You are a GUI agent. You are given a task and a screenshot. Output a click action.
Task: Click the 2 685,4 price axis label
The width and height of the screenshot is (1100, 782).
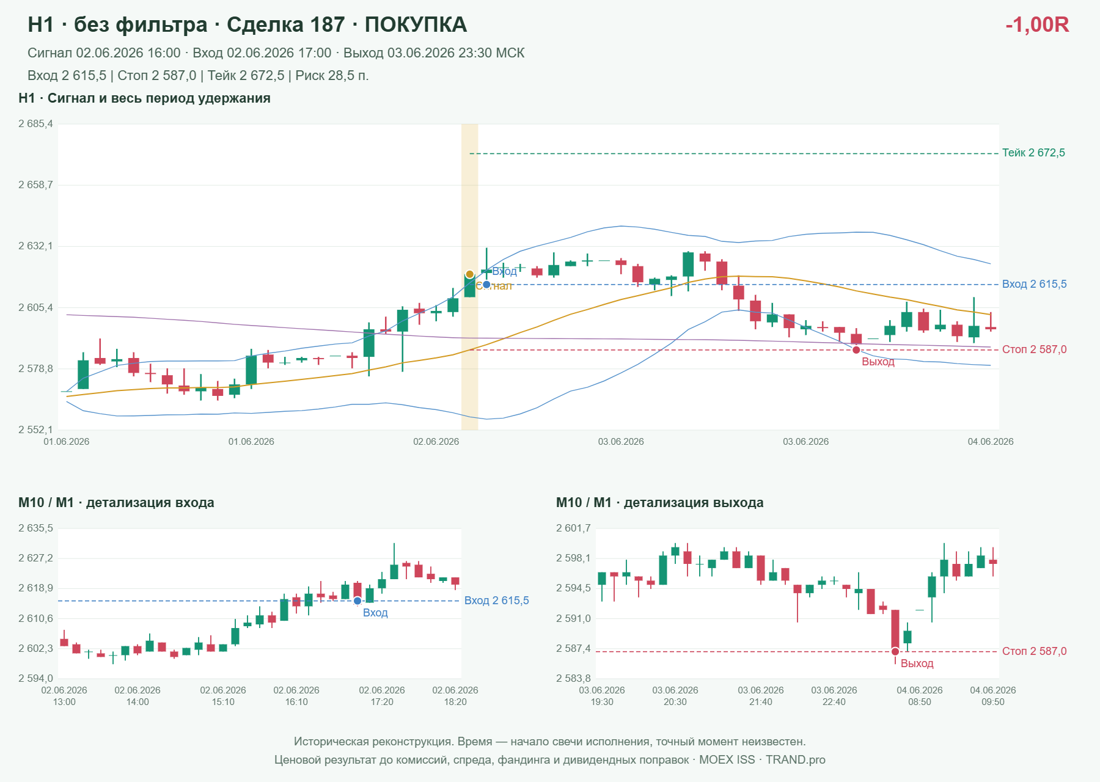[35, 124]
